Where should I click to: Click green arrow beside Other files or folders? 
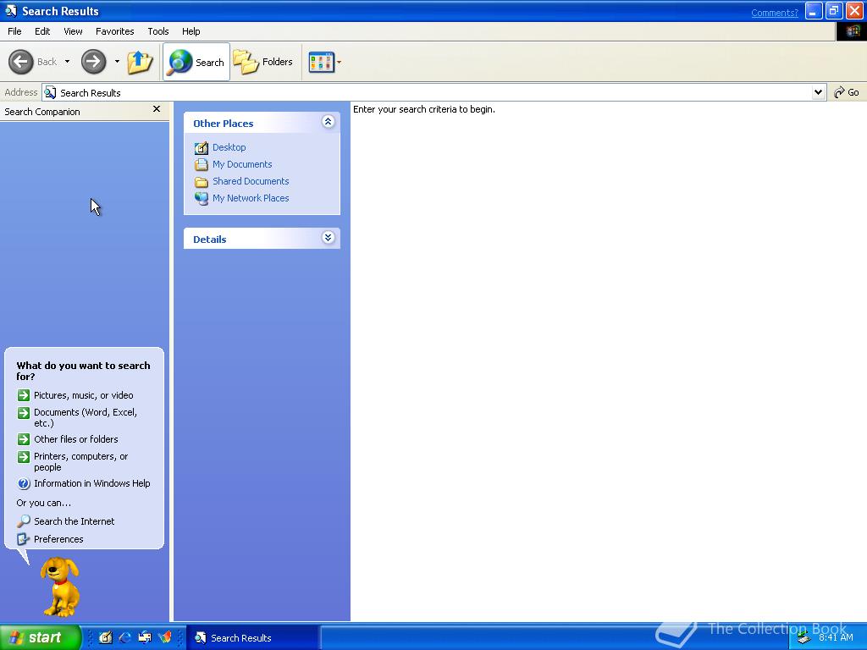tap(23, 439)
